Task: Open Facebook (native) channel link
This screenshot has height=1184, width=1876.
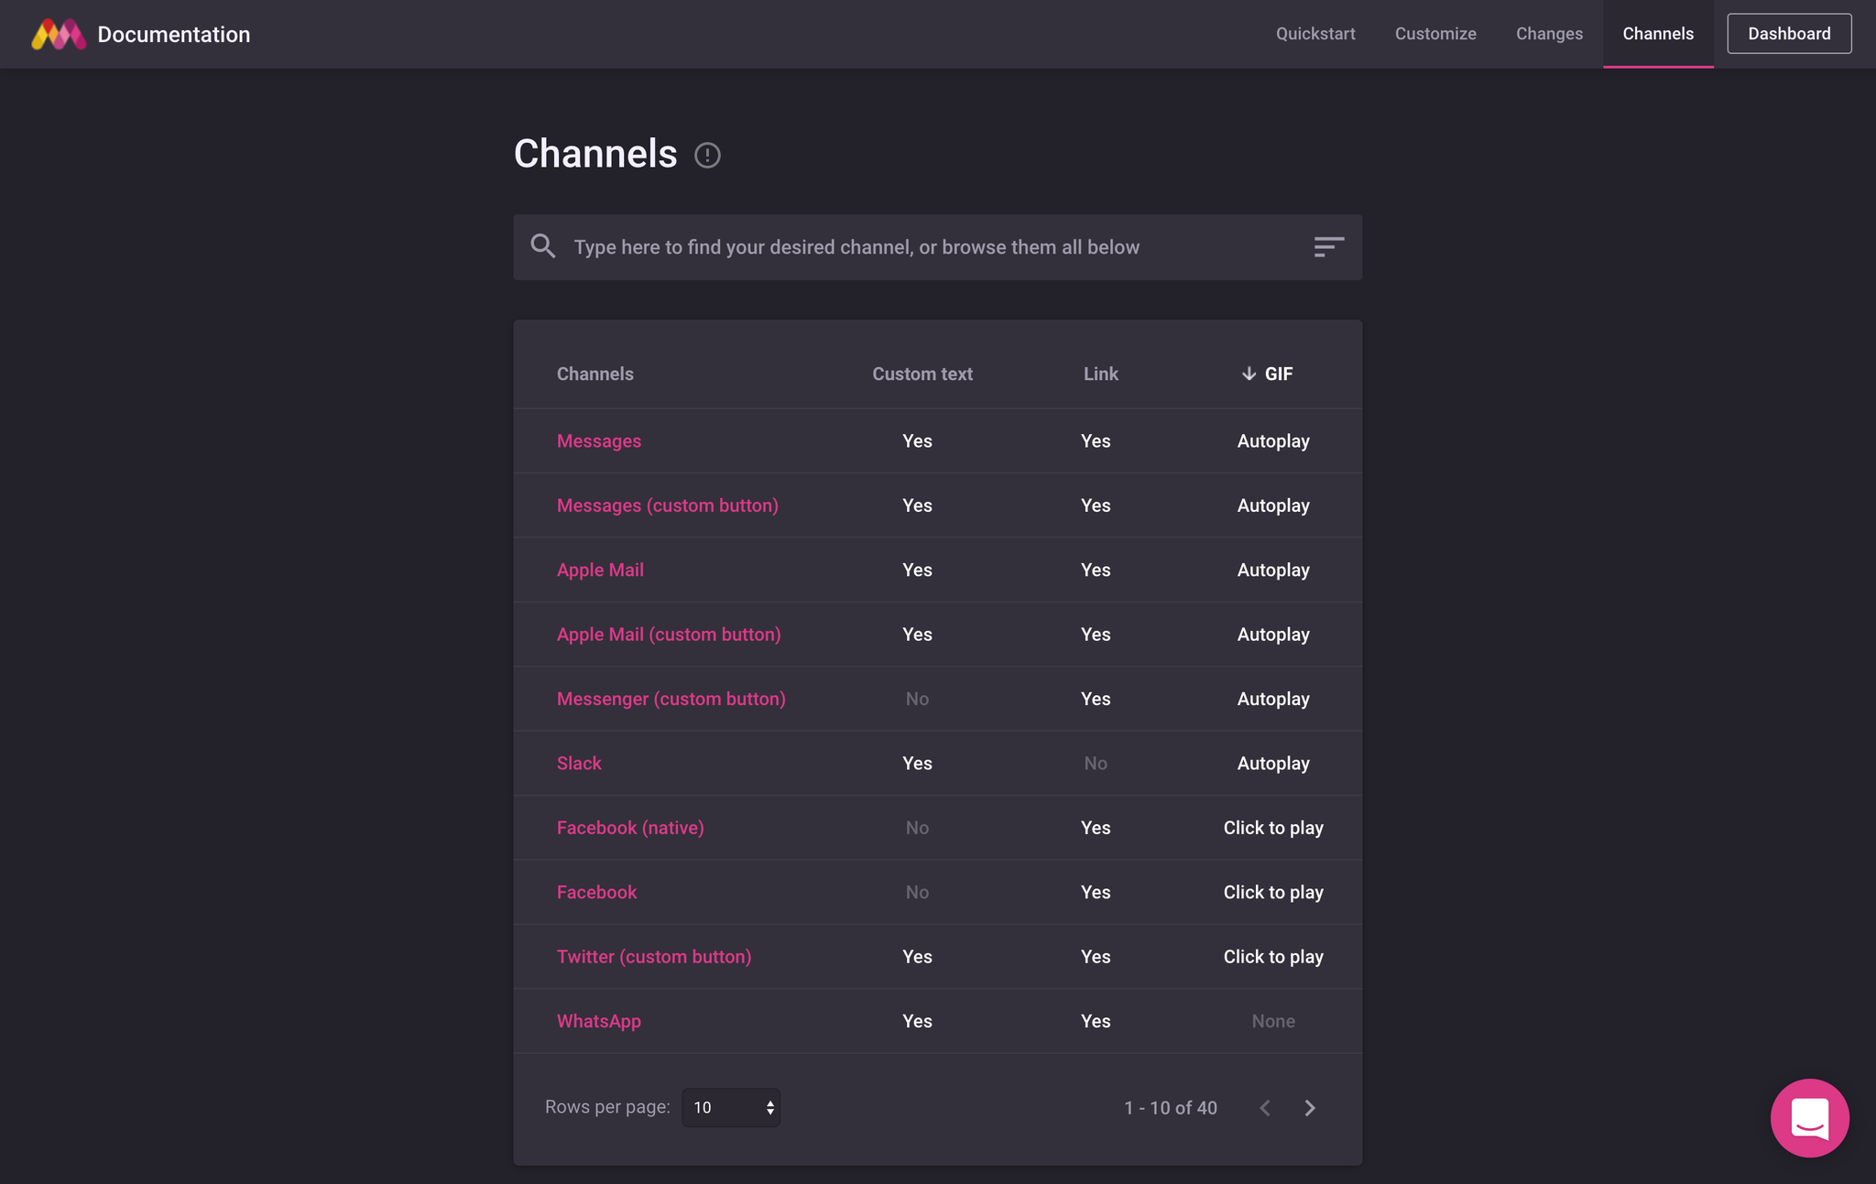Action: point(630,828)
